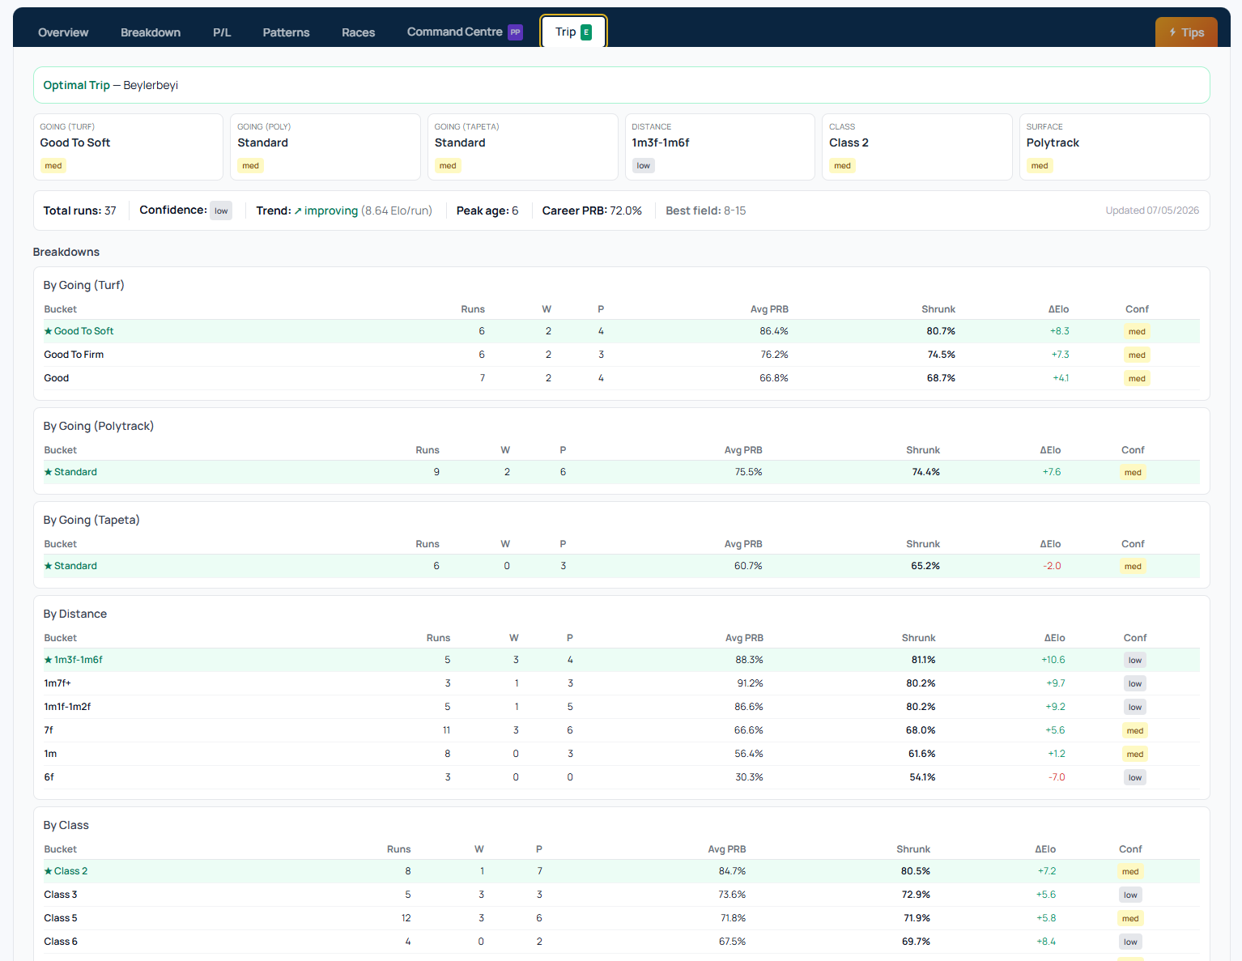Select the Class 2 summary card
Viewport: 1242px width, 961px height.
click(917, 147)
